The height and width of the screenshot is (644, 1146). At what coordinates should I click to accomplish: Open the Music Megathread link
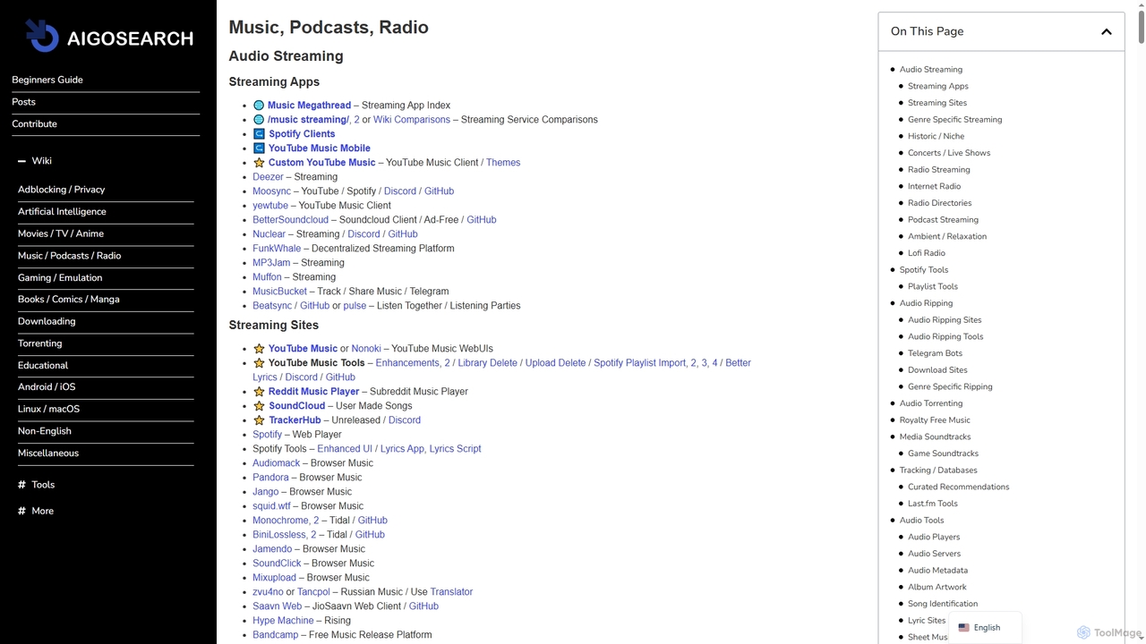coord(309,106)
